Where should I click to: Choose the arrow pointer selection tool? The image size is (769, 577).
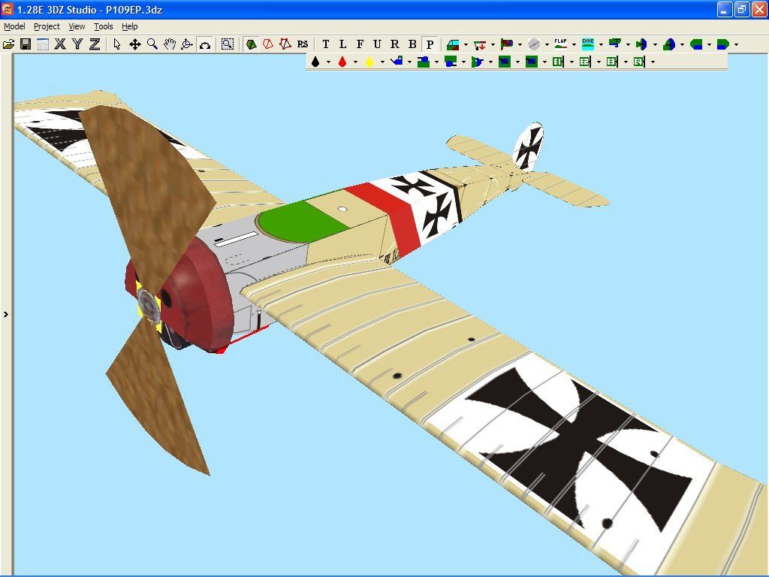pos(116,44)
